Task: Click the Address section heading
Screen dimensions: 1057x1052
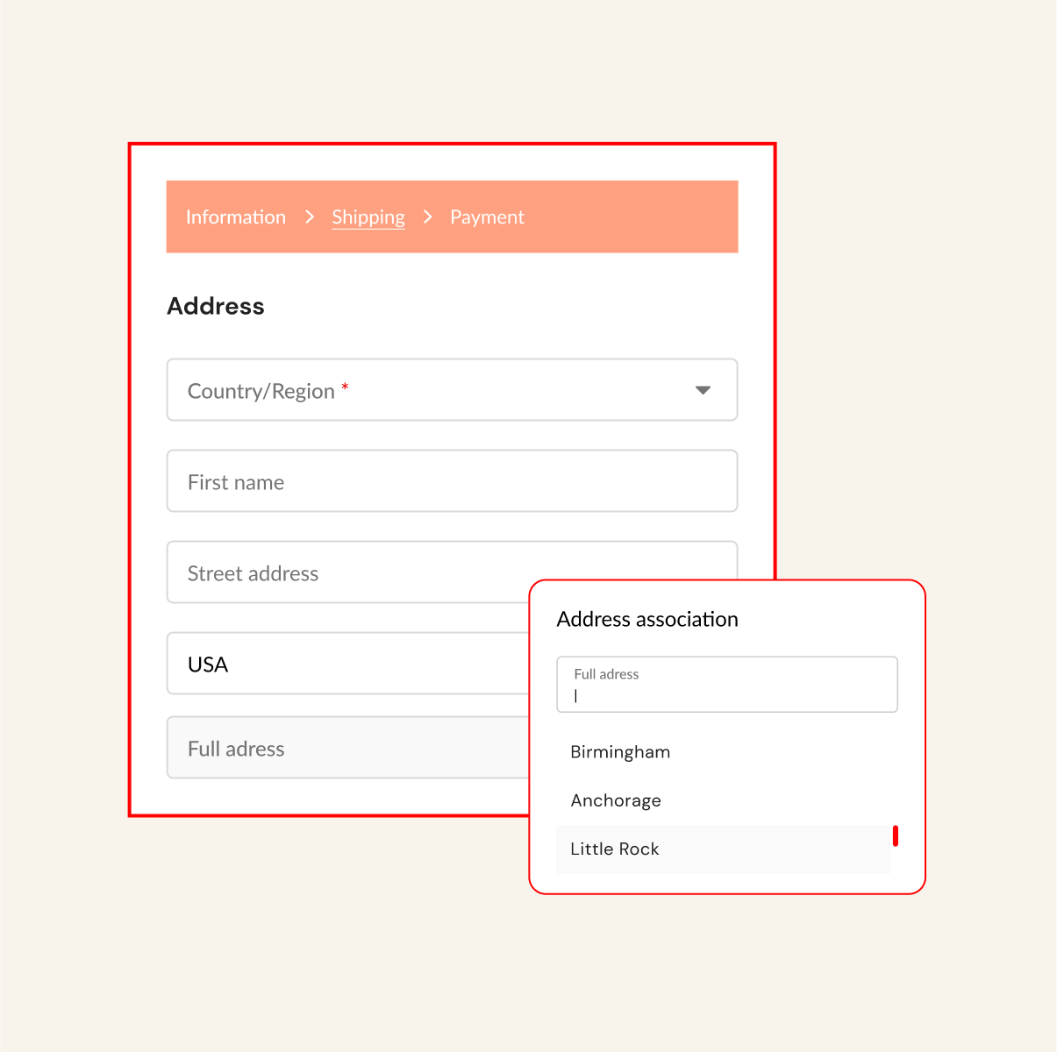Action: click(x=216, y=306)
